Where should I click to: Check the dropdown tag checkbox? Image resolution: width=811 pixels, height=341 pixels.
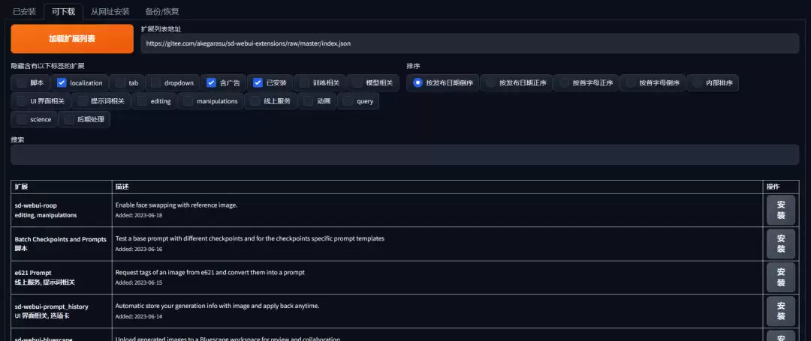tap(155, 82)
